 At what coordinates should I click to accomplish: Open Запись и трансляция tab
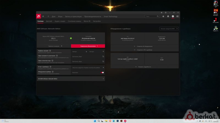pyautogui.click(x=73, y=16)
